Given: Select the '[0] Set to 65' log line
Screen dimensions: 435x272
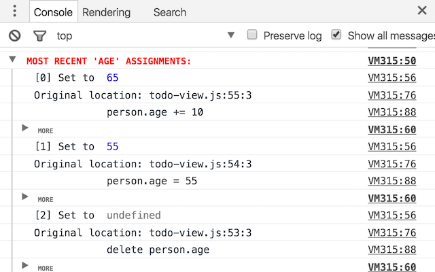Looking at the screenshot, I should 77,78.
